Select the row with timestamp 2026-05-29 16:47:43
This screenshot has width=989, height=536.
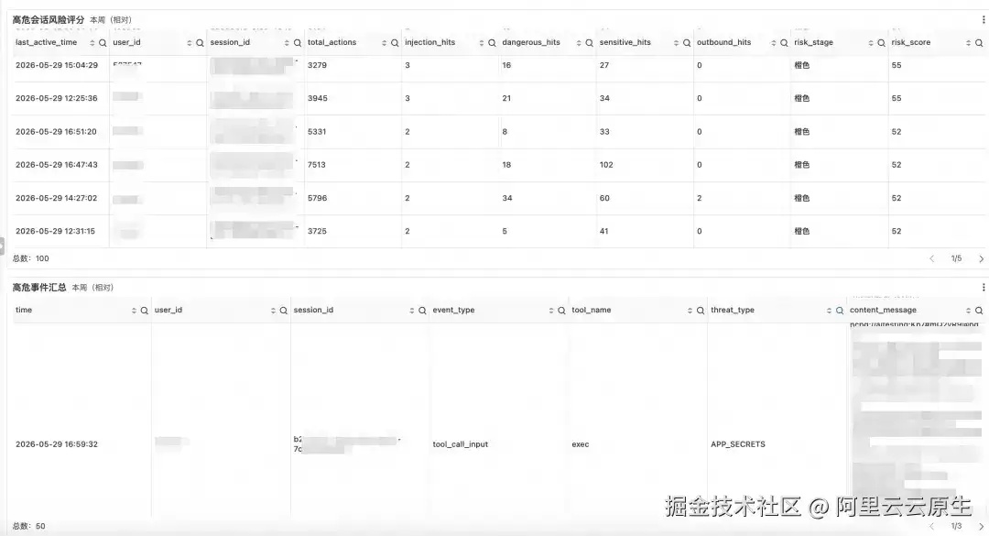pyautogui.click(x=498, y=165)
